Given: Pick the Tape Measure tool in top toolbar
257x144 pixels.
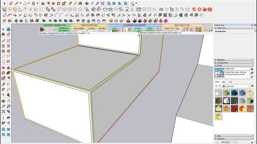Looking at the screenshot, I should pyautogui.click(x=70, y=3).
